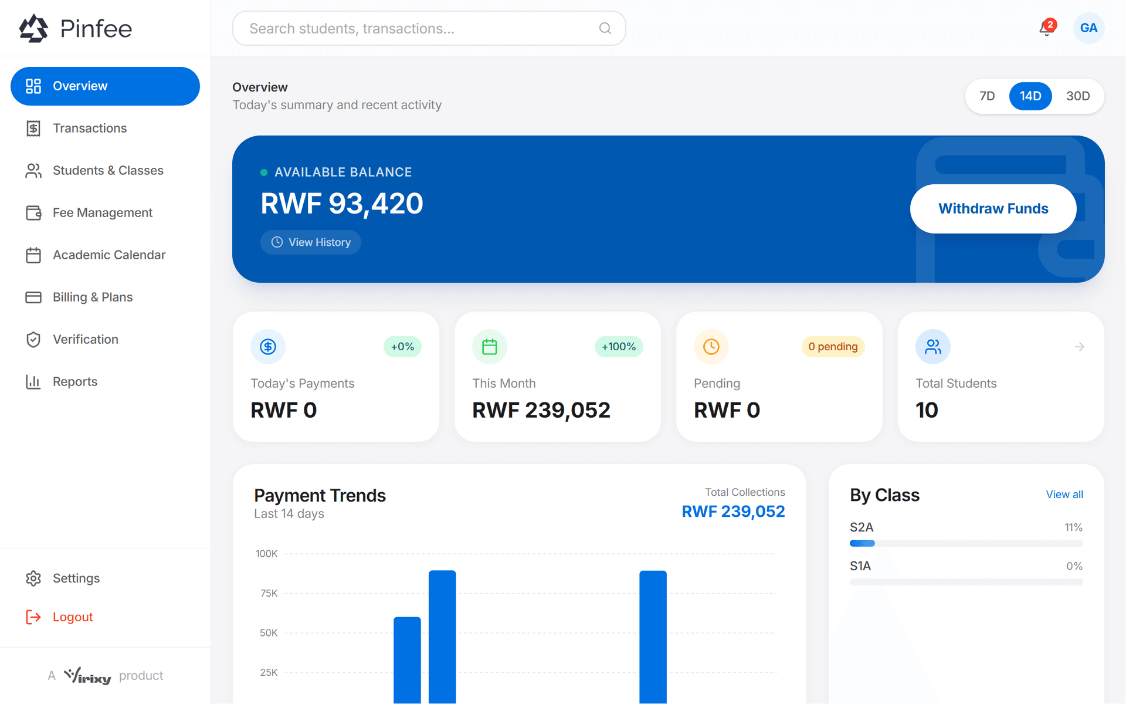Click the Settings gear icon
Screen dimensions: 1126x704
tap(33, 578)
